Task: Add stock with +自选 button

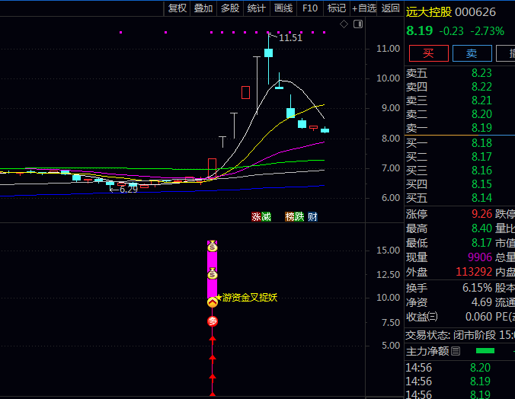Action: click(364, 8)
